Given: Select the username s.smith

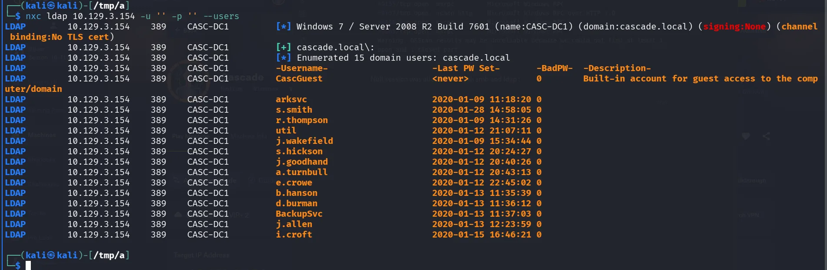Looking at the screenshot, I should point(294,110).
